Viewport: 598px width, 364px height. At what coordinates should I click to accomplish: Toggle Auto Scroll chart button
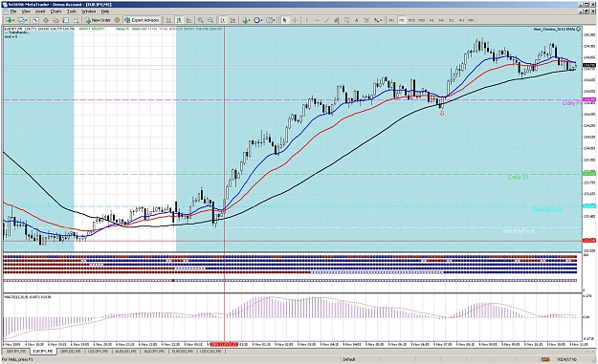coord(222,20)
